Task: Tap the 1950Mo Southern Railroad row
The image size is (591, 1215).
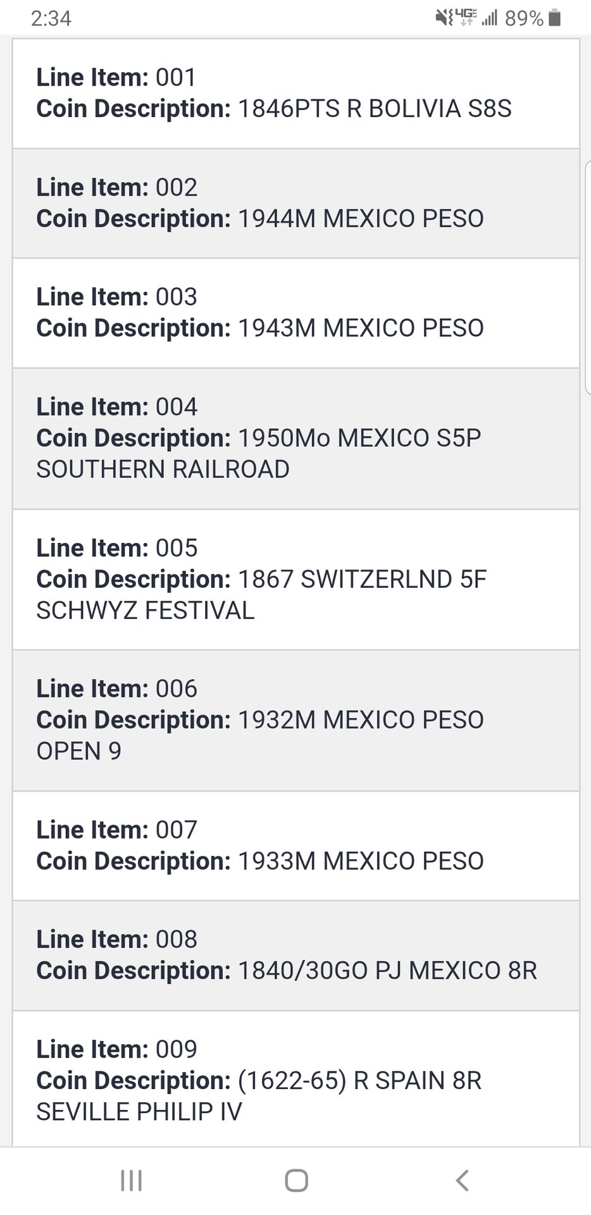Action: tap(295, 438)
